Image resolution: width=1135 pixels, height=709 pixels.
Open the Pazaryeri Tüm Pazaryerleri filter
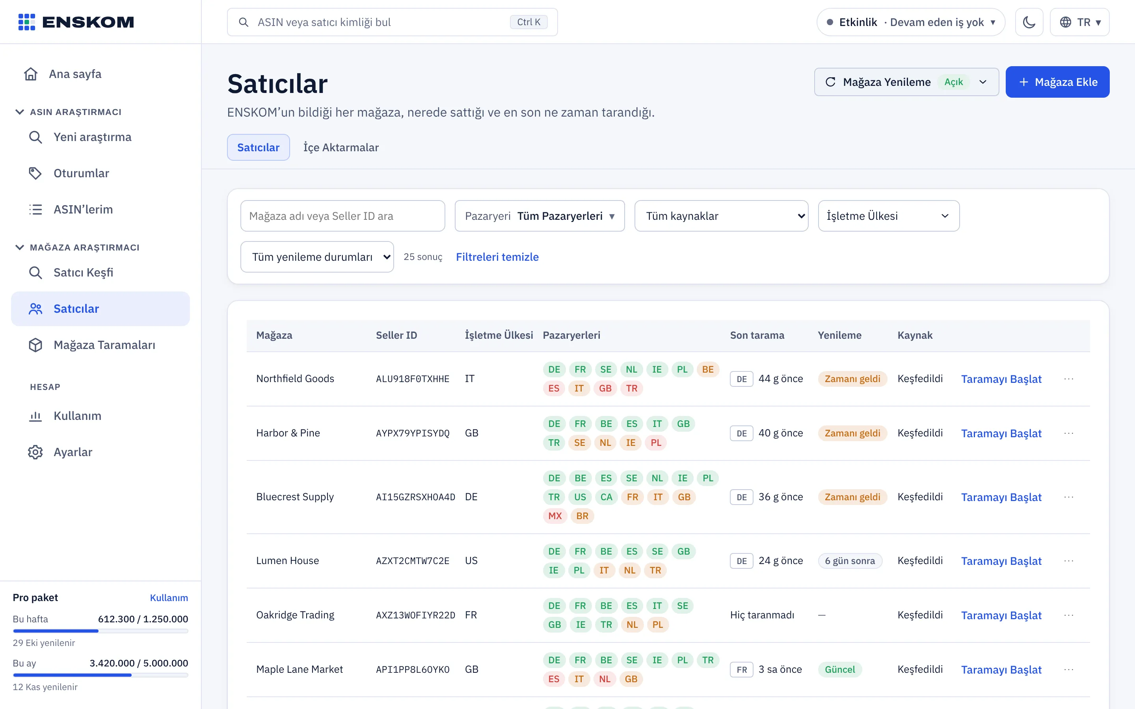(540, 216)
